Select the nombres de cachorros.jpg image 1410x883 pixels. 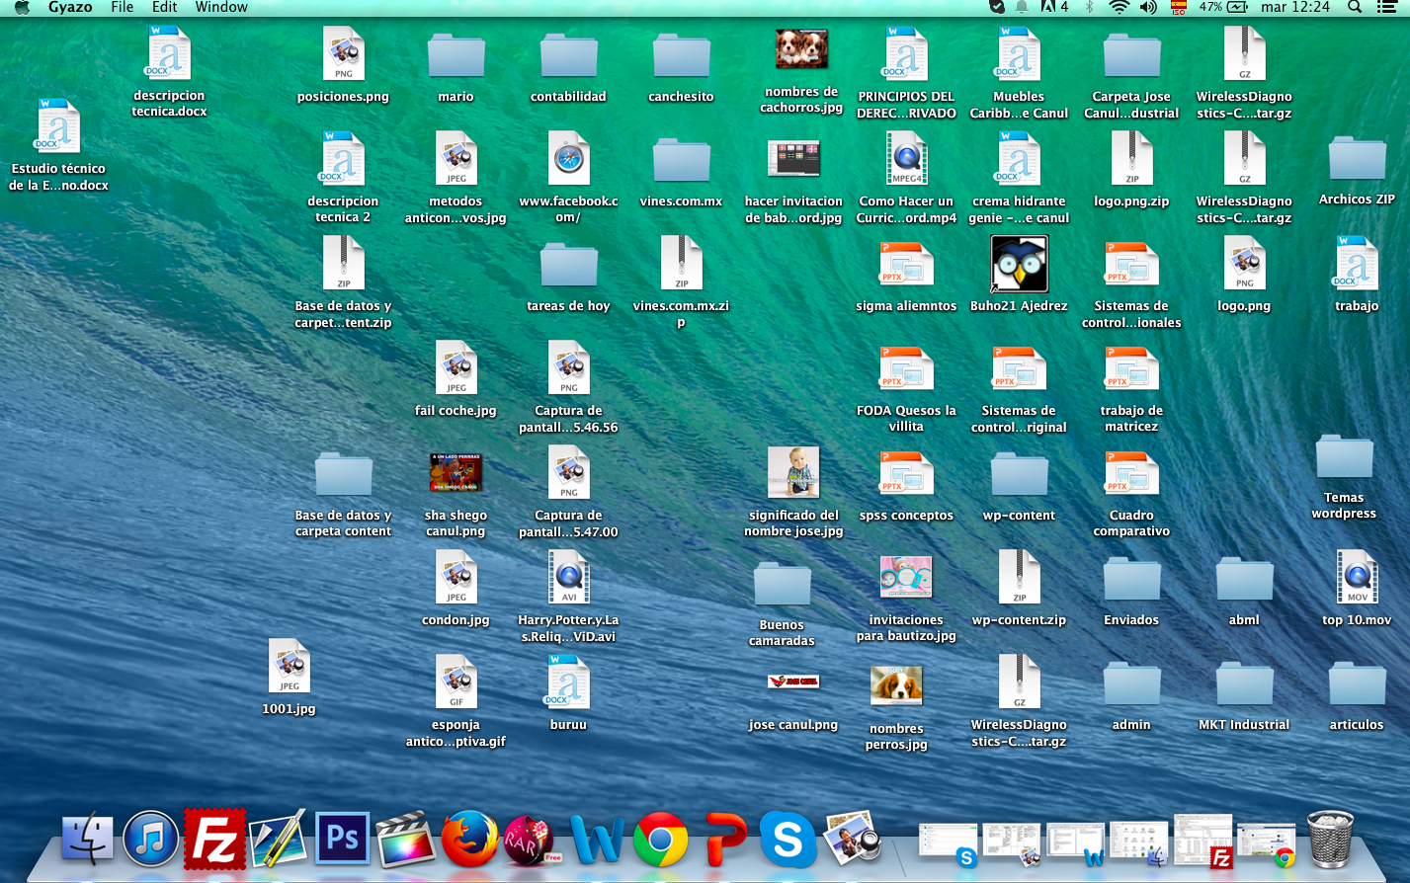[801, 69]
